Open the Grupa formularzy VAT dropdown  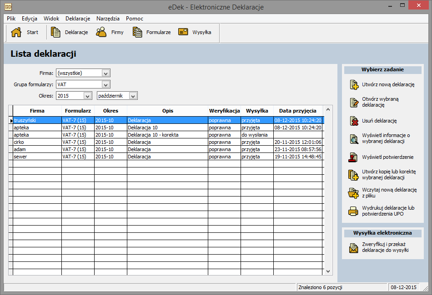tap(105, 84)
